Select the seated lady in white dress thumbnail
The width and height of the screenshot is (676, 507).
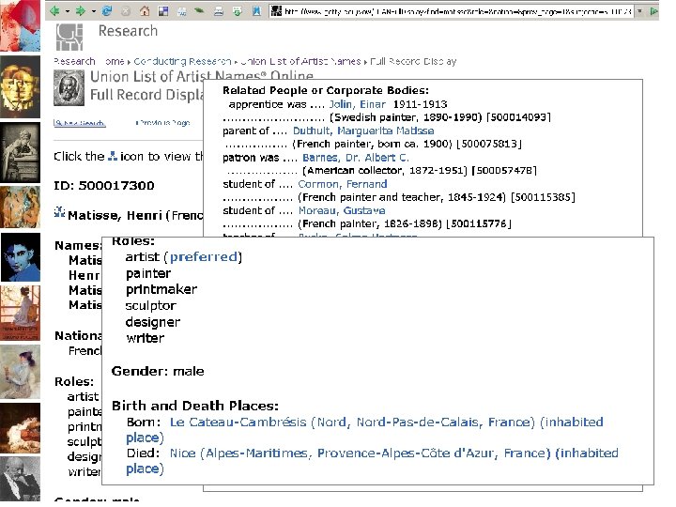[21, 372]
